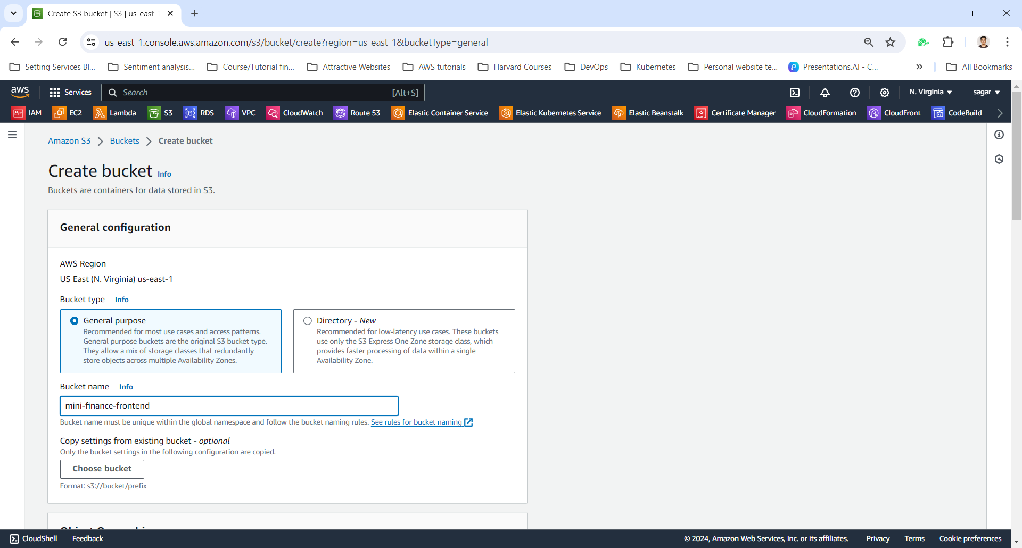Open the AWS settings gear
This screenshot has width=1022, height=548.
point(884,93)
